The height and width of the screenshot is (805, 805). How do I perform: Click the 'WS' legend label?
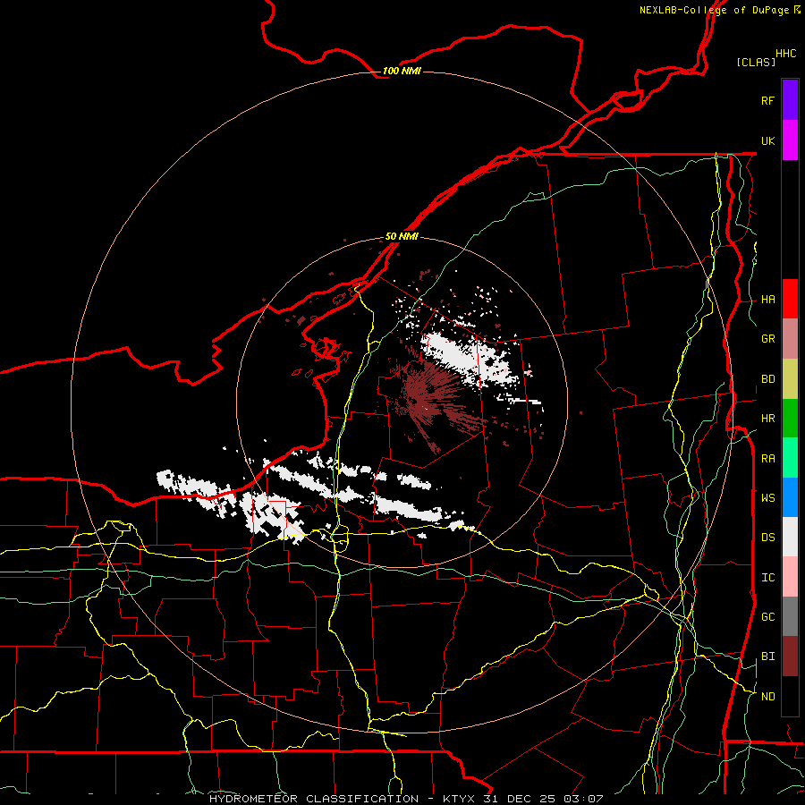[x=767, y=497]
